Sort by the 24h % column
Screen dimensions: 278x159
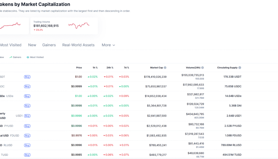[110, 68]
